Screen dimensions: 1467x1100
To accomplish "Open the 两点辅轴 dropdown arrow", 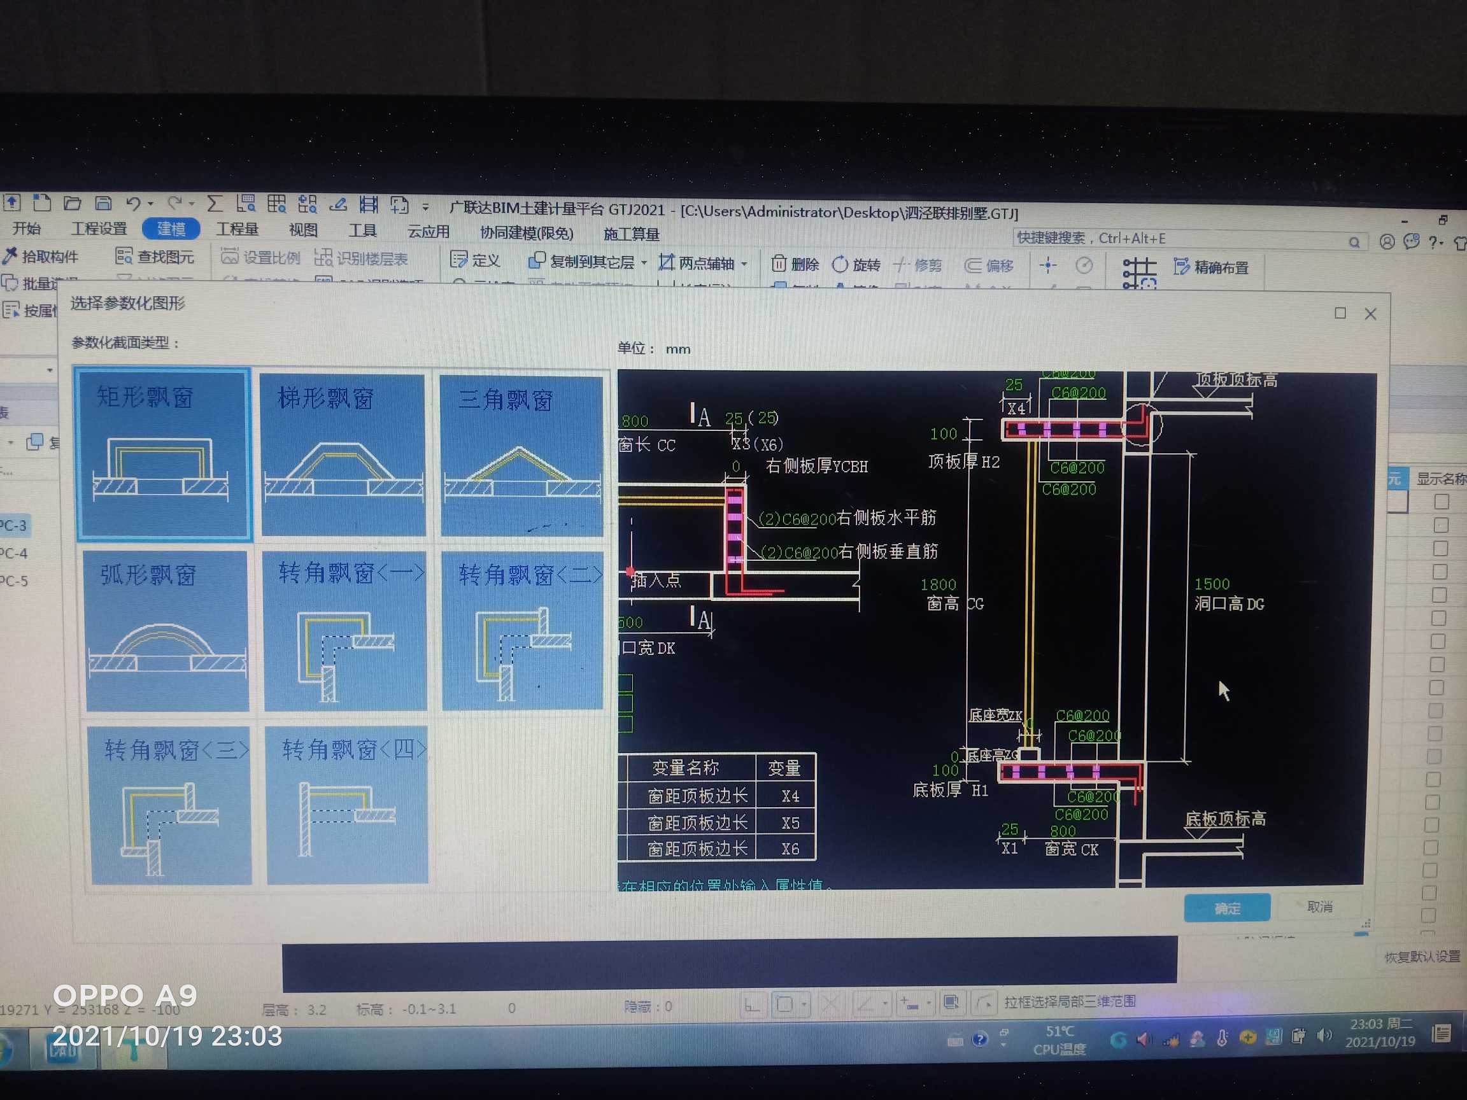I will [744, 264].
